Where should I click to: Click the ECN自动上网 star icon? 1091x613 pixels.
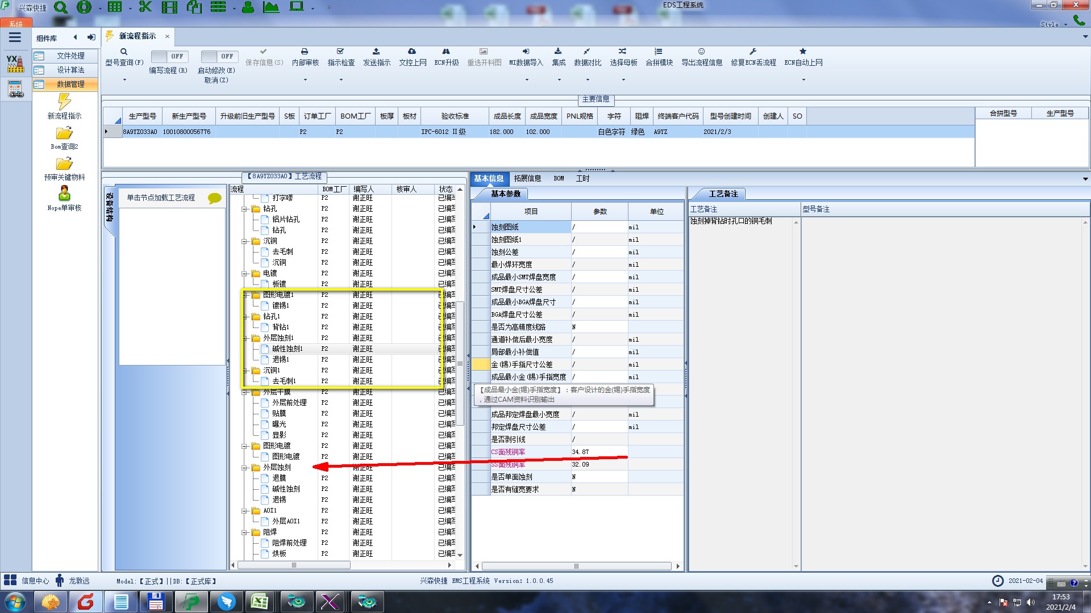[x=802, y=52]
